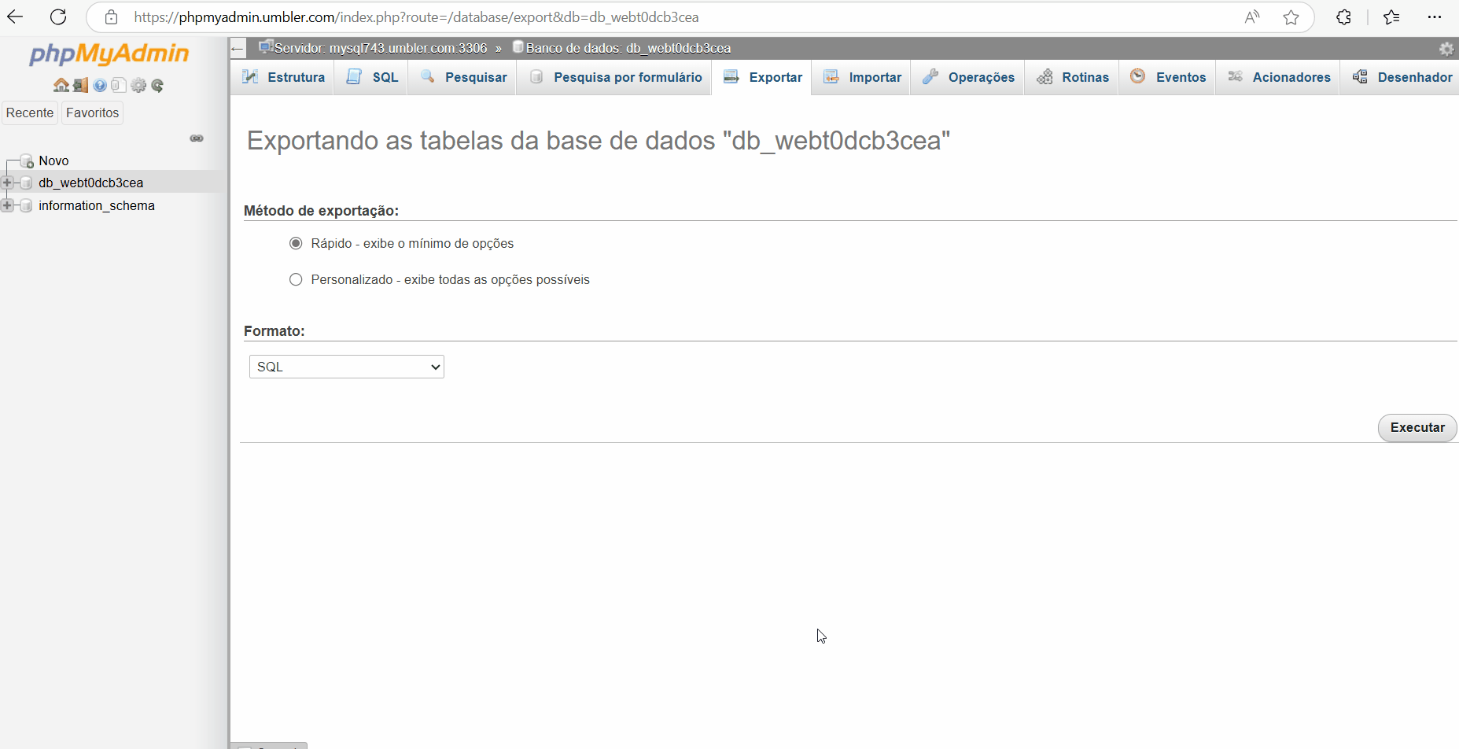The width and height of the screenshot is (1459, 749).
Task: Click Novo to create new database
Action: point(53,160)
